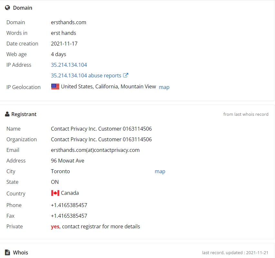Click the 96 Mowat Ave address value
The height and width of the screenshot is (258, 275).
tap(67, 161)
